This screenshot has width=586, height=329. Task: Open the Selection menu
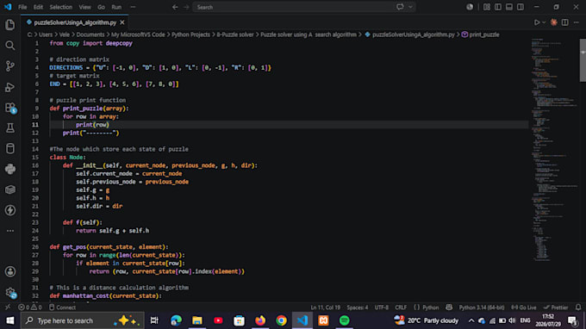point(61,7)
